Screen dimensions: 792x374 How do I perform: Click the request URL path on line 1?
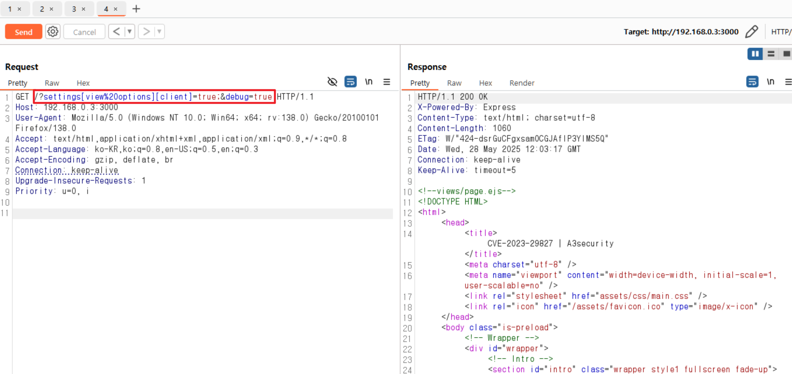(x=154, y=97)
